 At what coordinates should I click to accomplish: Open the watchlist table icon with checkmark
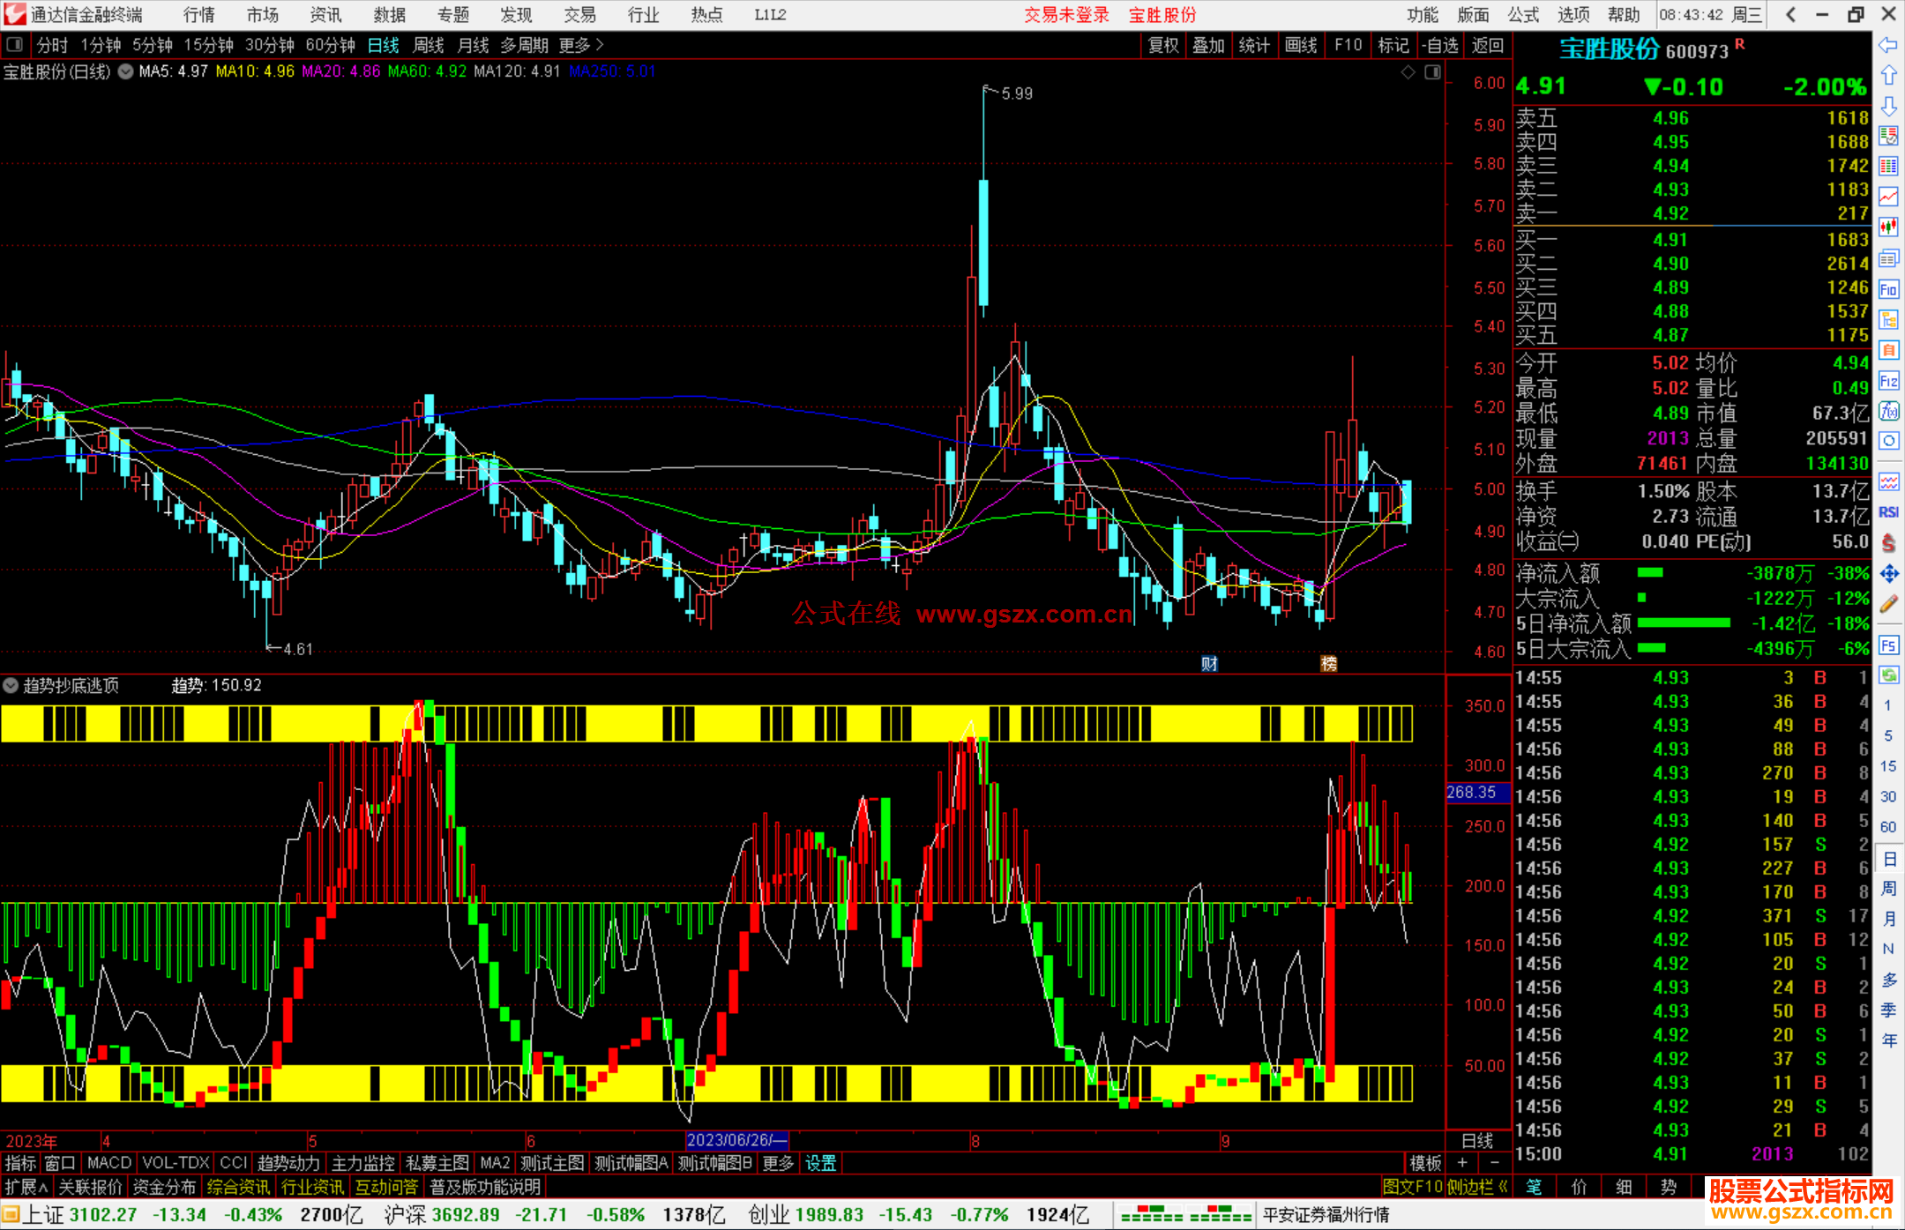pyautogui.click(x=1888, y=136)
